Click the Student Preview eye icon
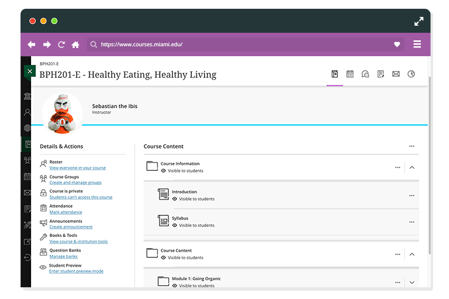Image resolution: width=449 pixels, height=299 pixels. click(x=43, y=267)
